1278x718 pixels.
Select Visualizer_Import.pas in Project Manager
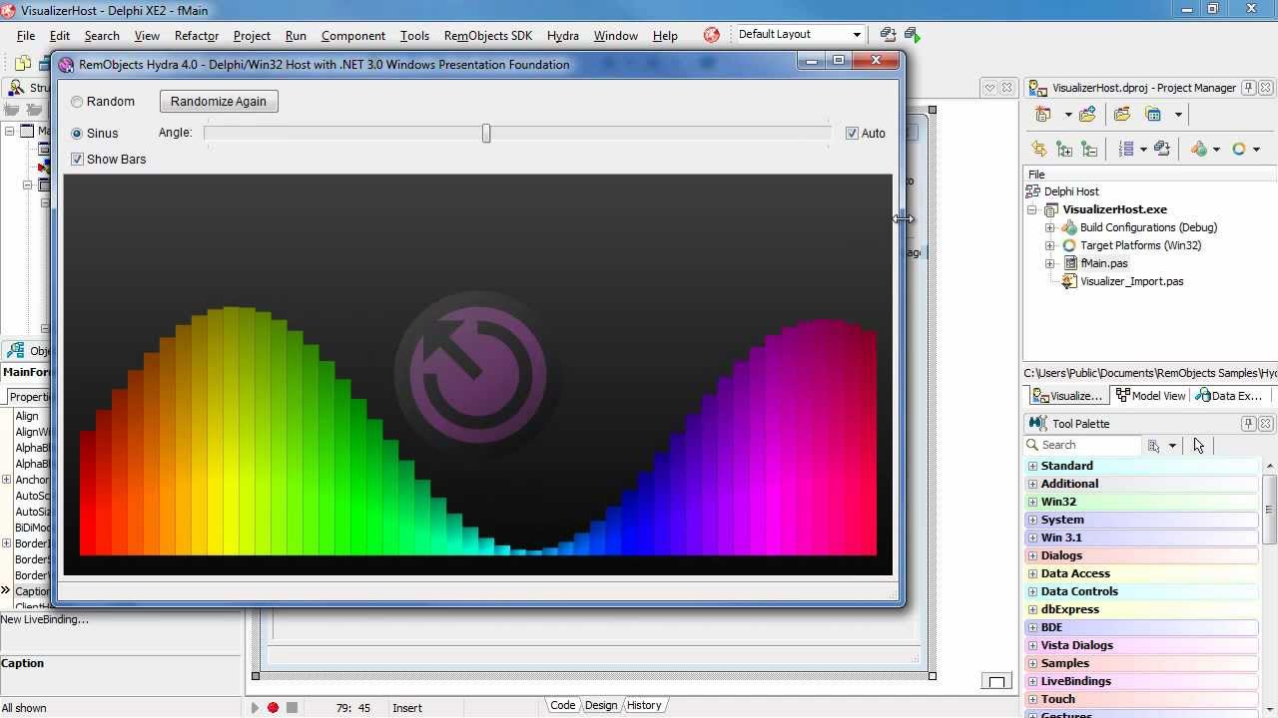1131,282
